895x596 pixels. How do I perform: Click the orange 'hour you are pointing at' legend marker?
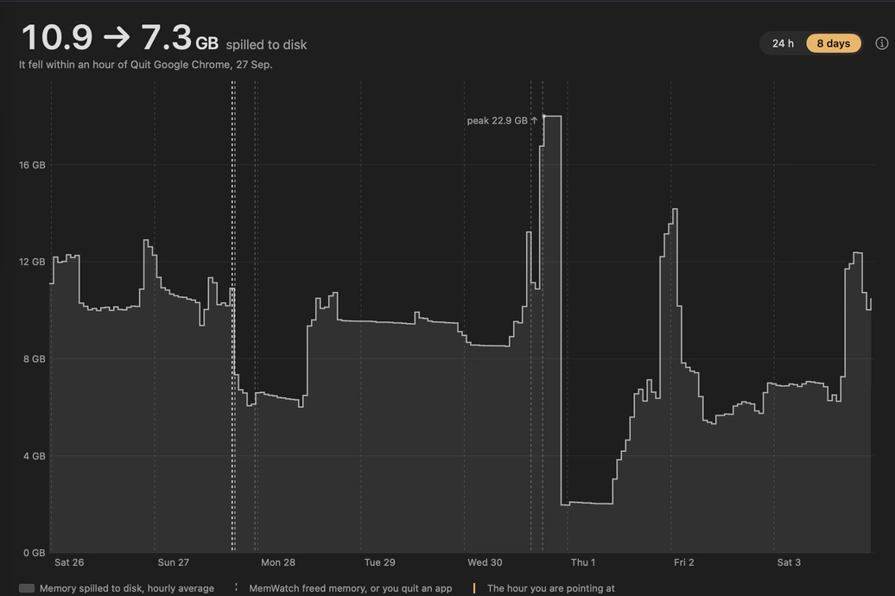(x=473, y=588)
